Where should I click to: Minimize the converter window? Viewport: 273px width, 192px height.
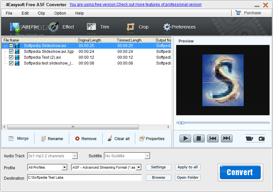[x=257, y=6]
